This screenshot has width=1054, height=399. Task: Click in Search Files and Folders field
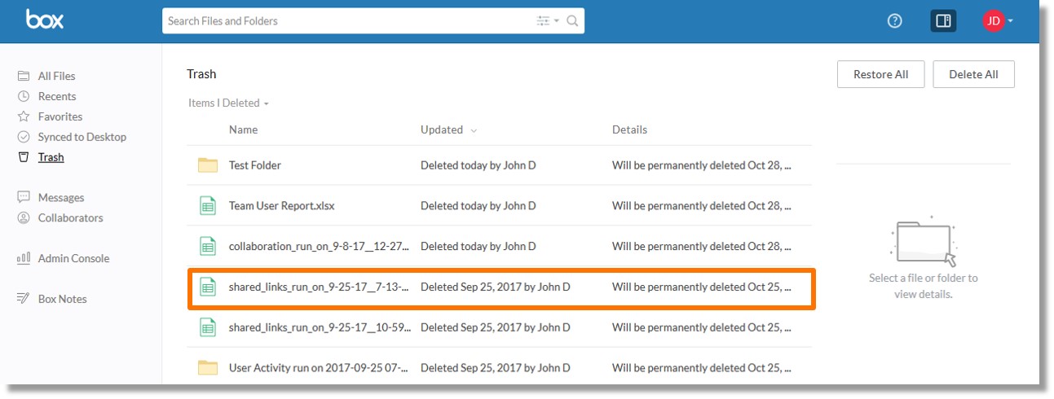click(x=346, y=21)
